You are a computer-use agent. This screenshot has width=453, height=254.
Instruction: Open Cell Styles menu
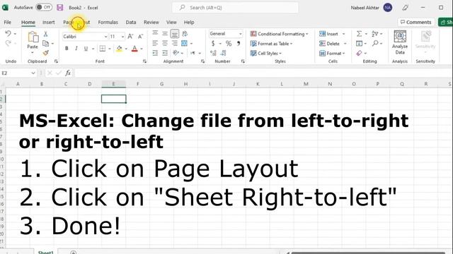[x=266, y=54]
